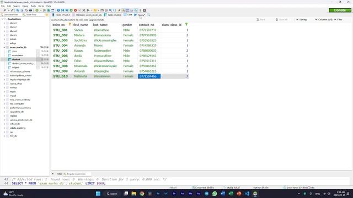Click the blue Previous row icon
The width and height of the screenshot is (353, 198).
(62, 10)
